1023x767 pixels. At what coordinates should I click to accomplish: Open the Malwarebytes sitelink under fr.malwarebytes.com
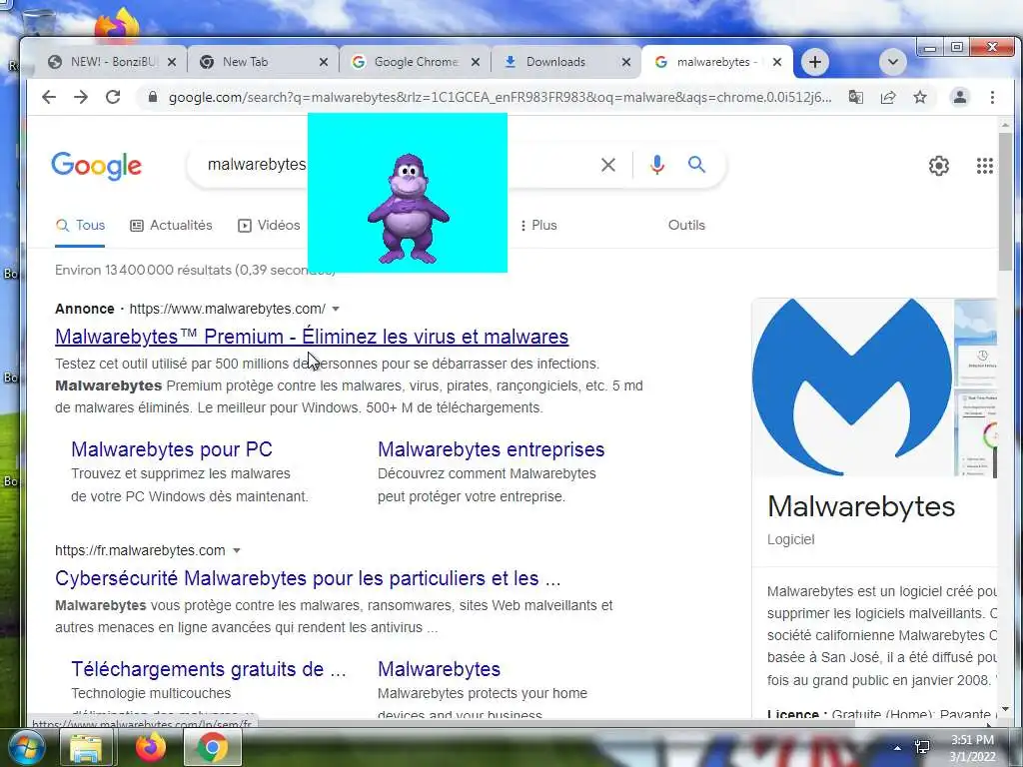(440, 669)
